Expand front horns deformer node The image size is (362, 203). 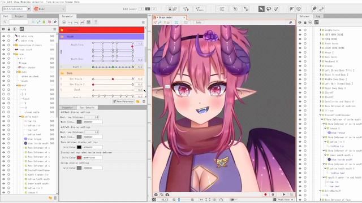pos(321,43)
